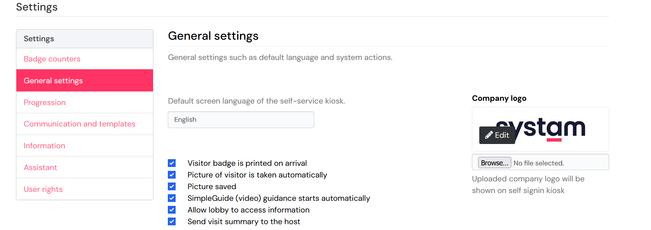
Task: Uncheck Send visit summary to the host
Action: pos(172,221)
